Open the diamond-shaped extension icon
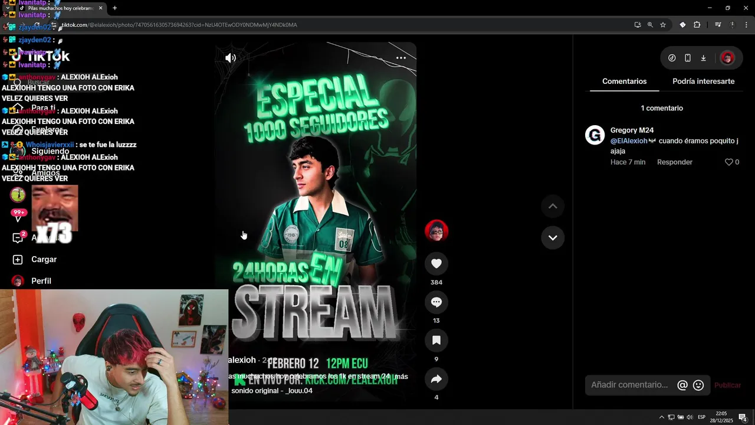The height and width of the screenshot is (425, 755). pos(682,25)
